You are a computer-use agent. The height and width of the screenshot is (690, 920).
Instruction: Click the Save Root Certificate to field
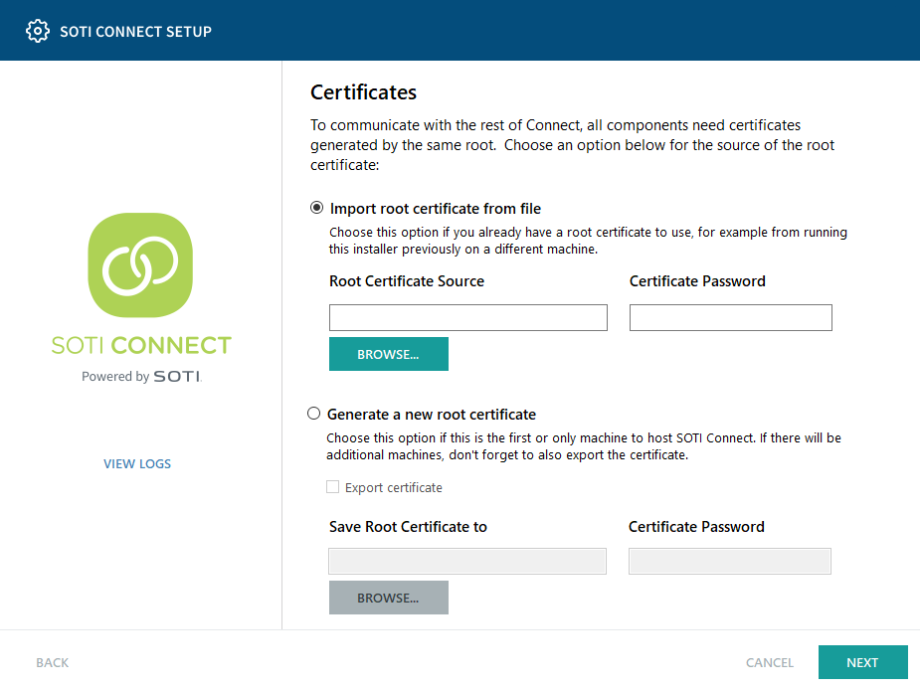pos(467,562)
